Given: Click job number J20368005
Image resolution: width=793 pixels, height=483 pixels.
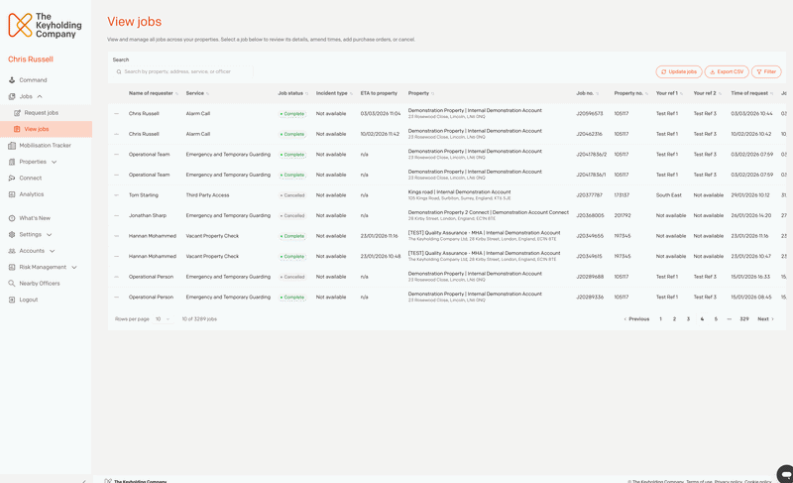Looking at the screenshot, I should pos(590,215).
